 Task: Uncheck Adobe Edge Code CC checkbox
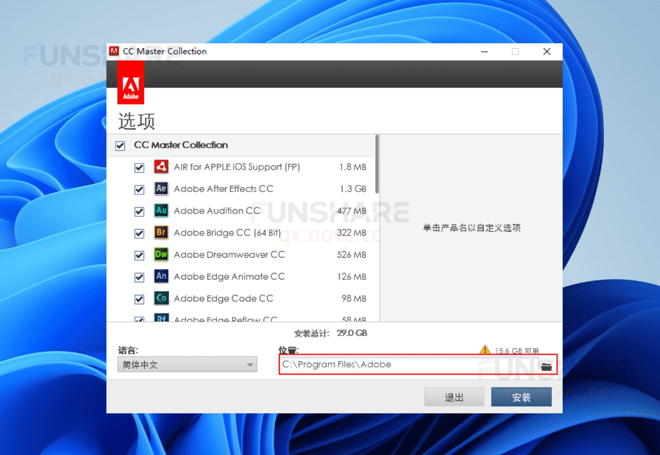point(139,299)
